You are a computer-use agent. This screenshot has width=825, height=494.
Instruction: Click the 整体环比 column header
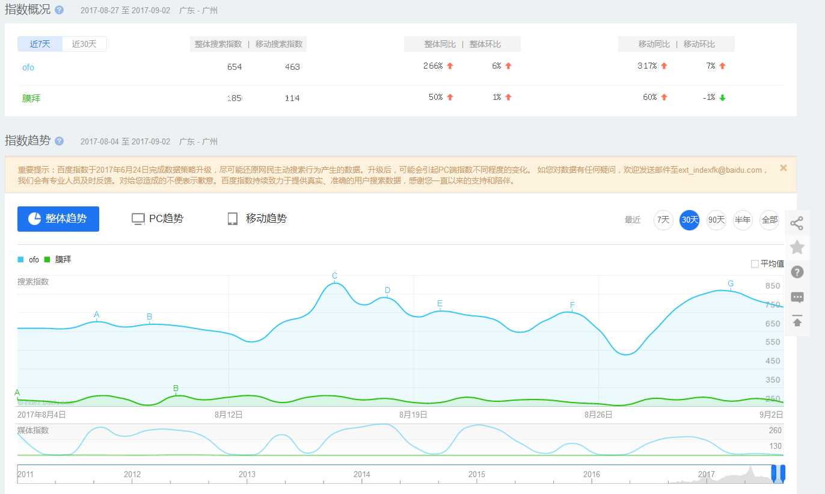pos(485,45)
